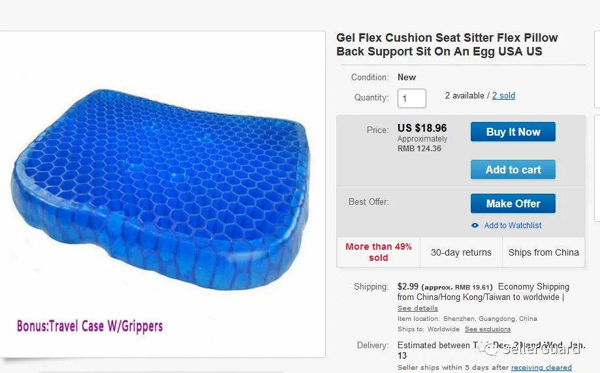The height and width of the screenshot is (373, 600).
Task: Add the cushion to cart
Action: 513,170
